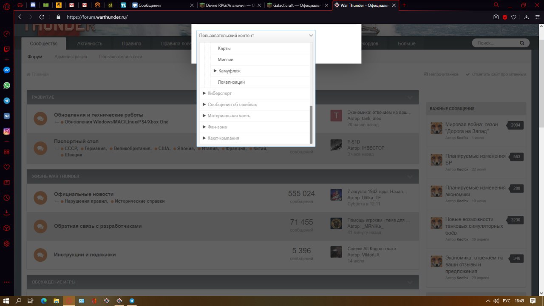This screenshot has height=306, width=544.
Task: Open the sidebar heart bookmarks icon
Action: point(6,167)
